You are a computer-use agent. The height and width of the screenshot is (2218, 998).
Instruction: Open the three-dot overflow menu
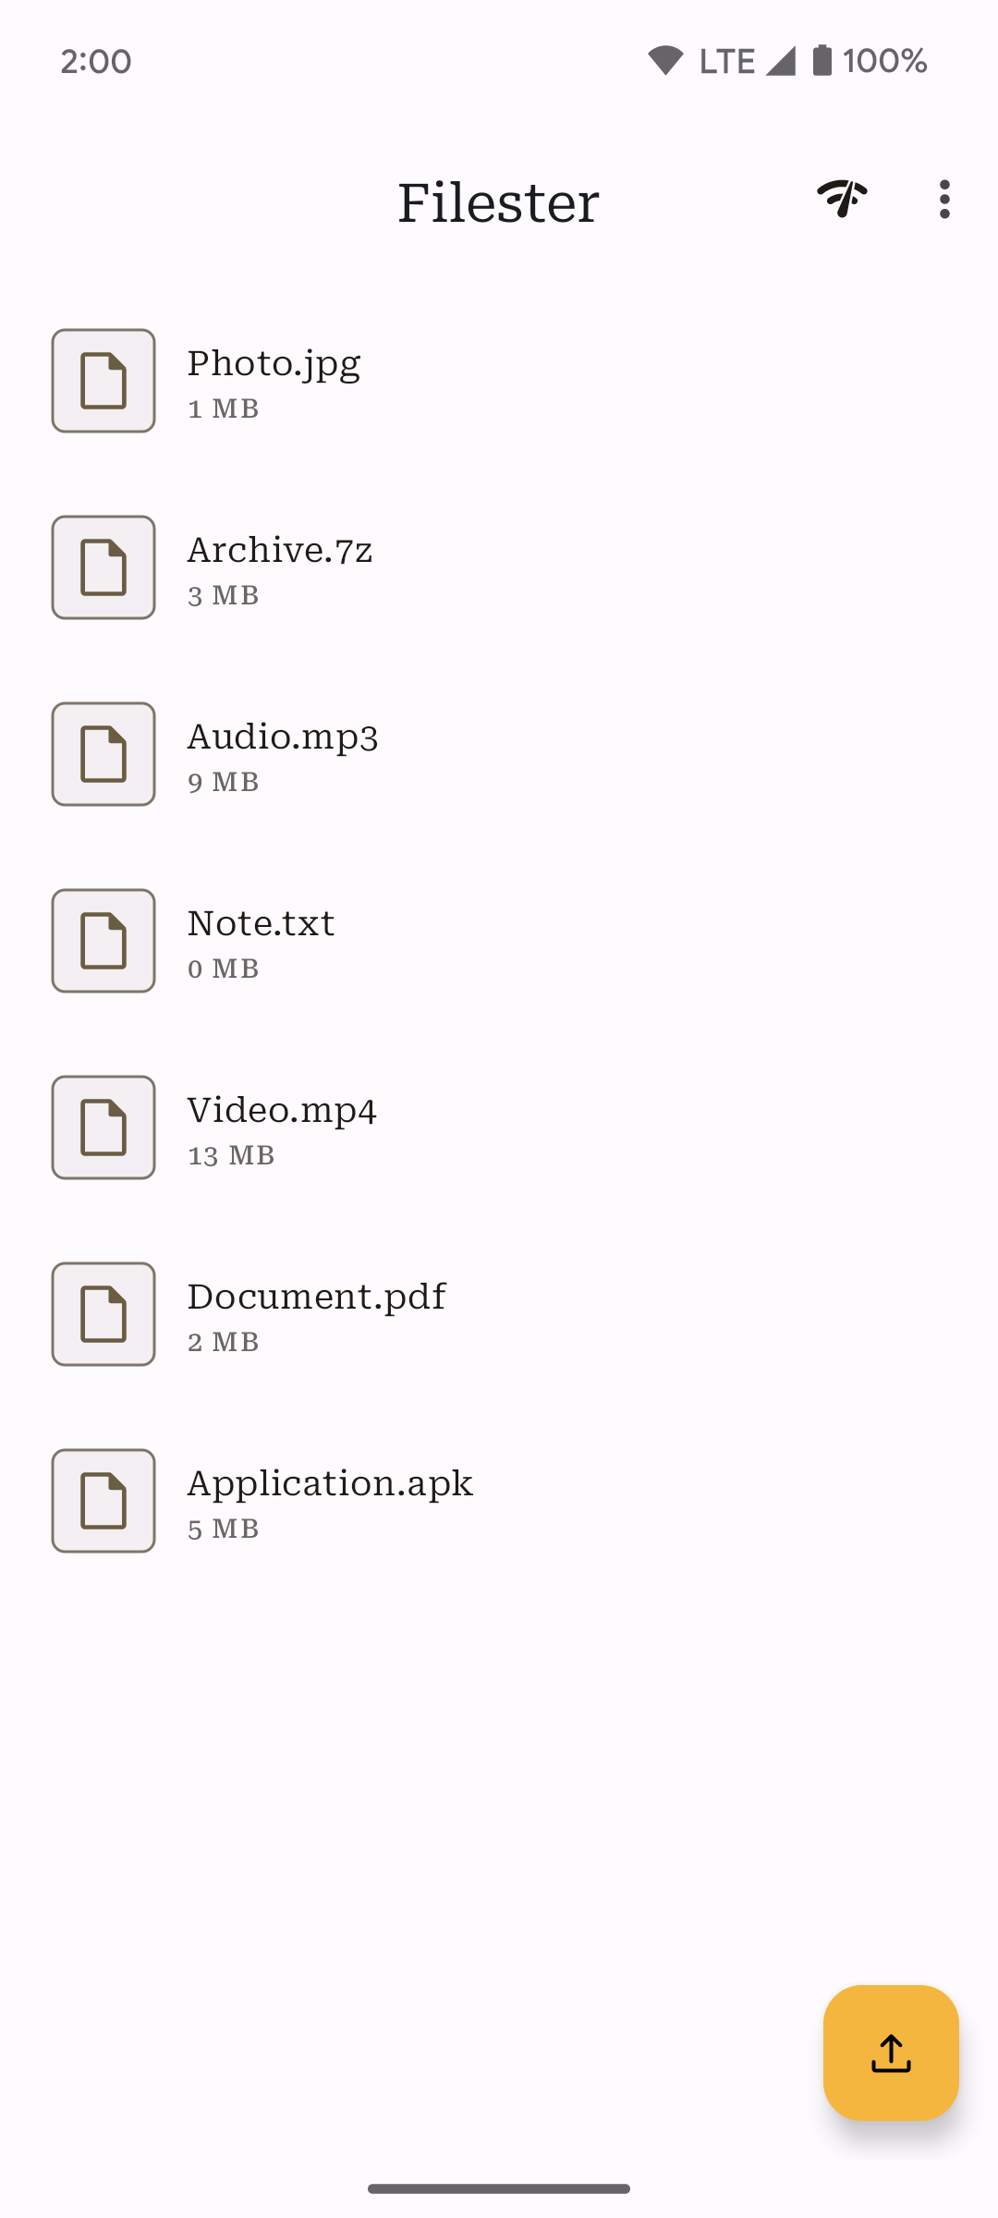click(x=943, y=200)
